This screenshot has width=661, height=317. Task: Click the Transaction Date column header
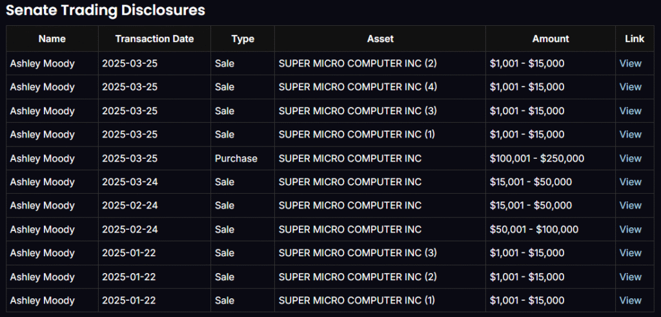(154, 39)
